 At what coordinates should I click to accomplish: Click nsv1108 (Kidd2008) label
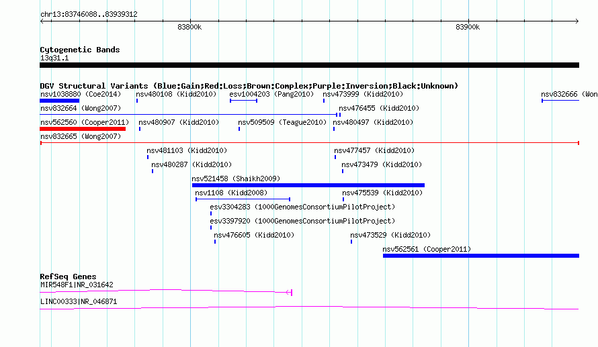coord(231,193)
